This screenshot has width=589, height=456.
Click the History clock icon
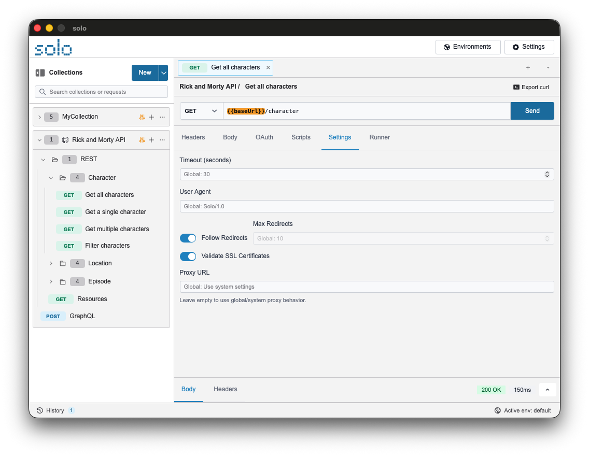tap(40, 410)
